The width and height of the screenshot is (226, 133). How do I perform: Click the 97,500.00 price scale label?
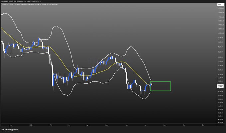click(221, 38)
